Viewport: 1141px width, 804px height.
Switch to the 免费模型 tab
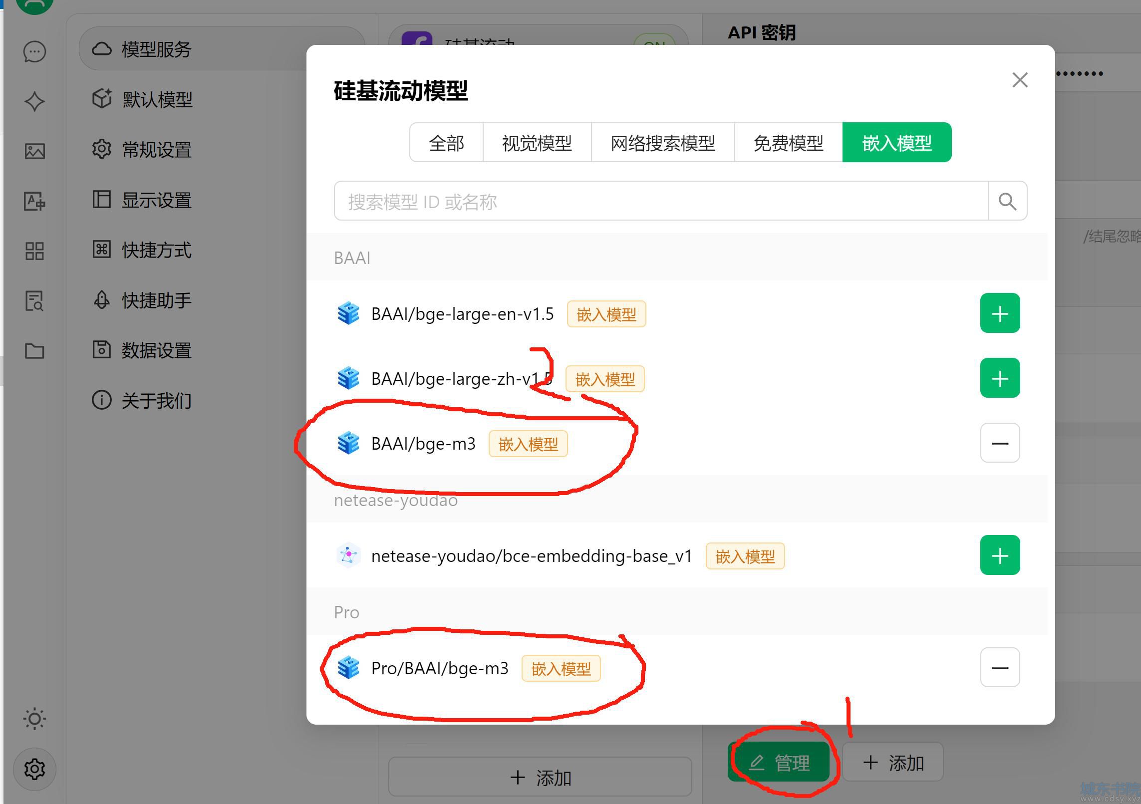789,143
